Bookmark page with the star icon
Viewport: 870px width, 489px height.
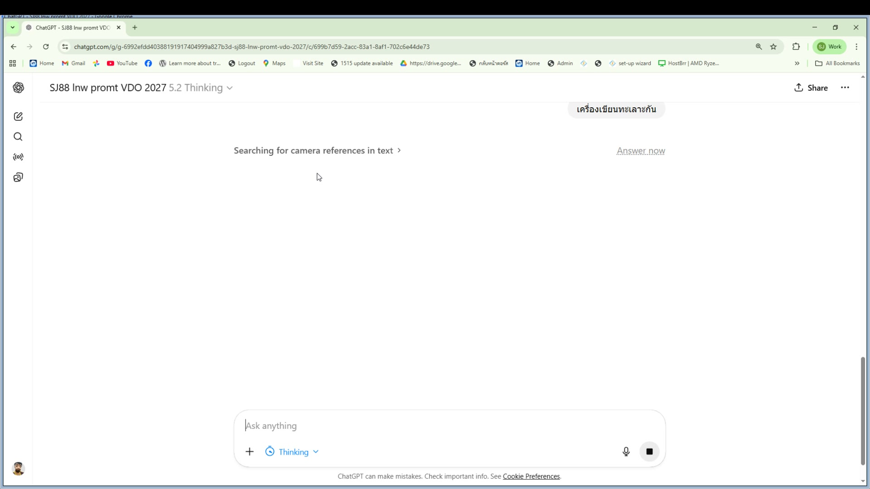point(773,47)
